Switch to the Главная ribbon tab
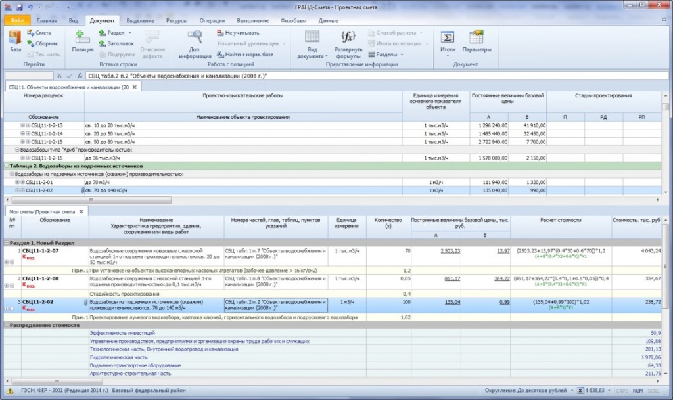 click(47, 20)
